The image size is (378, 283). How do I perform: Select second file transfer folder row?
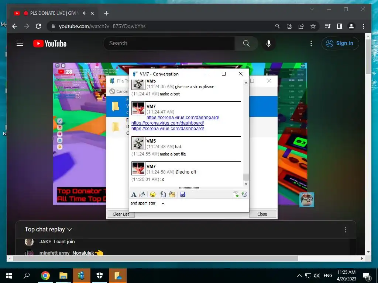pyautogui.click(x=118, y=127)
